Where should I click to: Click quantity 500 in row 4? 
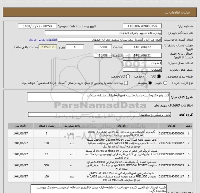point(47,165)
